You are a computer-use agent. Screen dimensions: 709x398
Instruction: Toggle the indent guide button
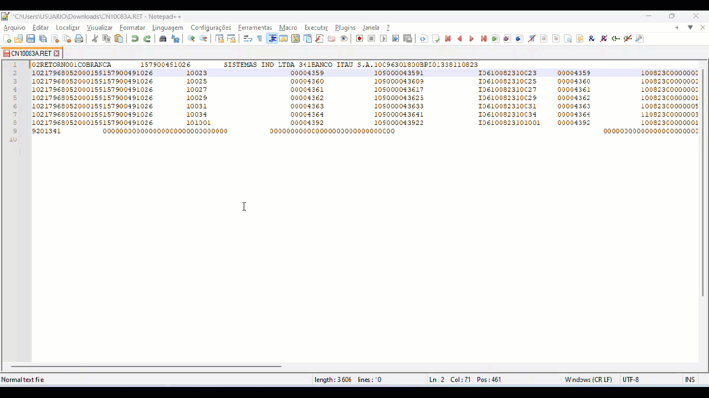[x=272, y=39]
